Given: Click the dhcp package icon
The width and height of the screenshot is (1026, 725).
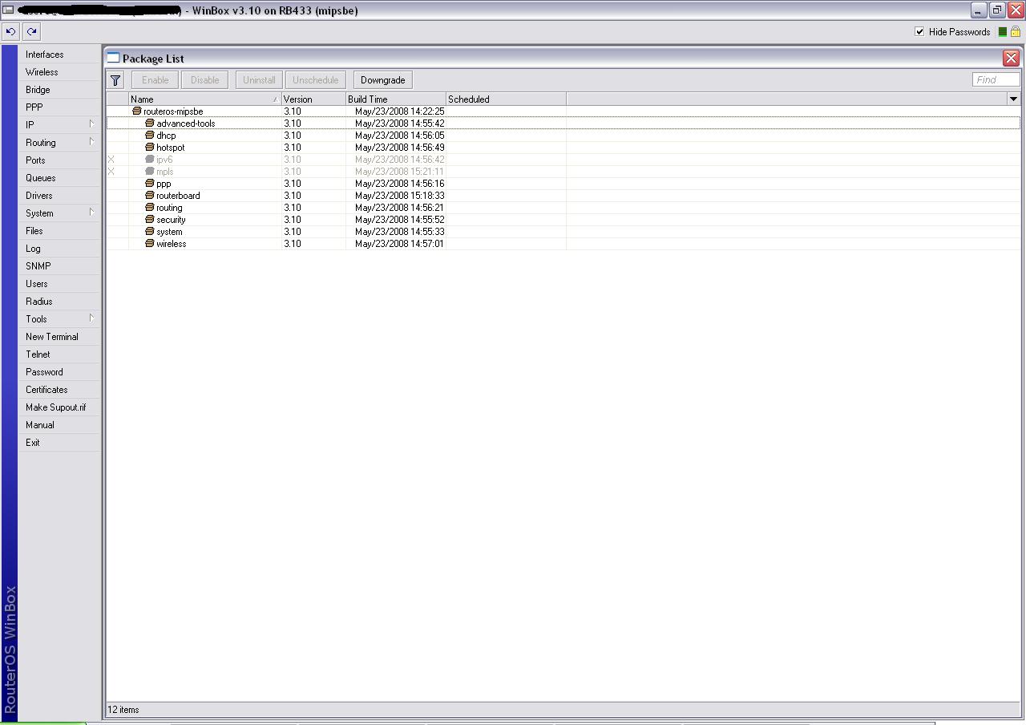Looking at the screenshot, I should pos(149,136).
